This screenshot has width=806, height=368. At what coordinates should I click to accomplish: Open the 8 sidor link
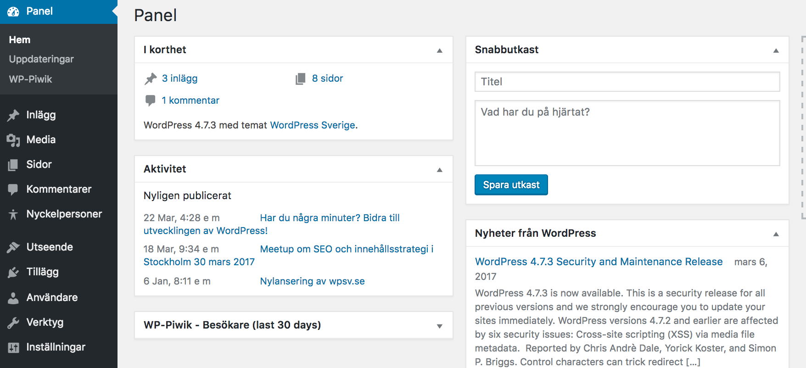327,78
